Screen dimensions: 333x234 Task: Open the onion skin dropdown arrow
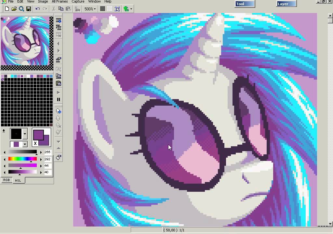click(x=131, y=9)
